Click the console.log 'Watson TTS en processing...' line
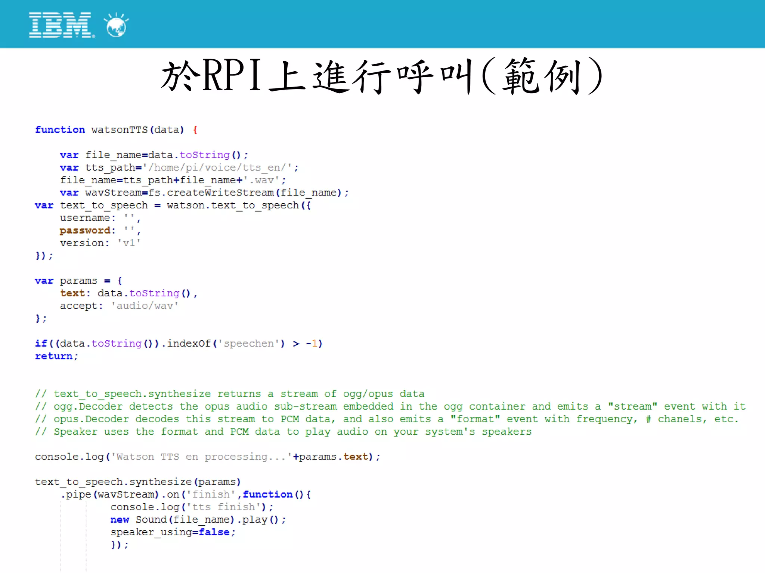 (208, 457)
